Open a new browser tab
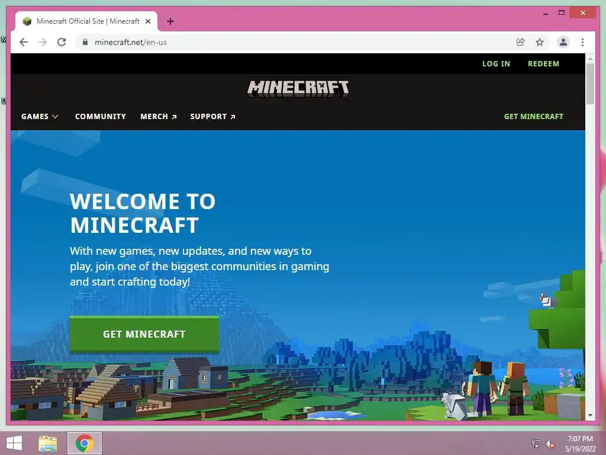This screenshot has height=455, width=606. click(x=170, y=21)
